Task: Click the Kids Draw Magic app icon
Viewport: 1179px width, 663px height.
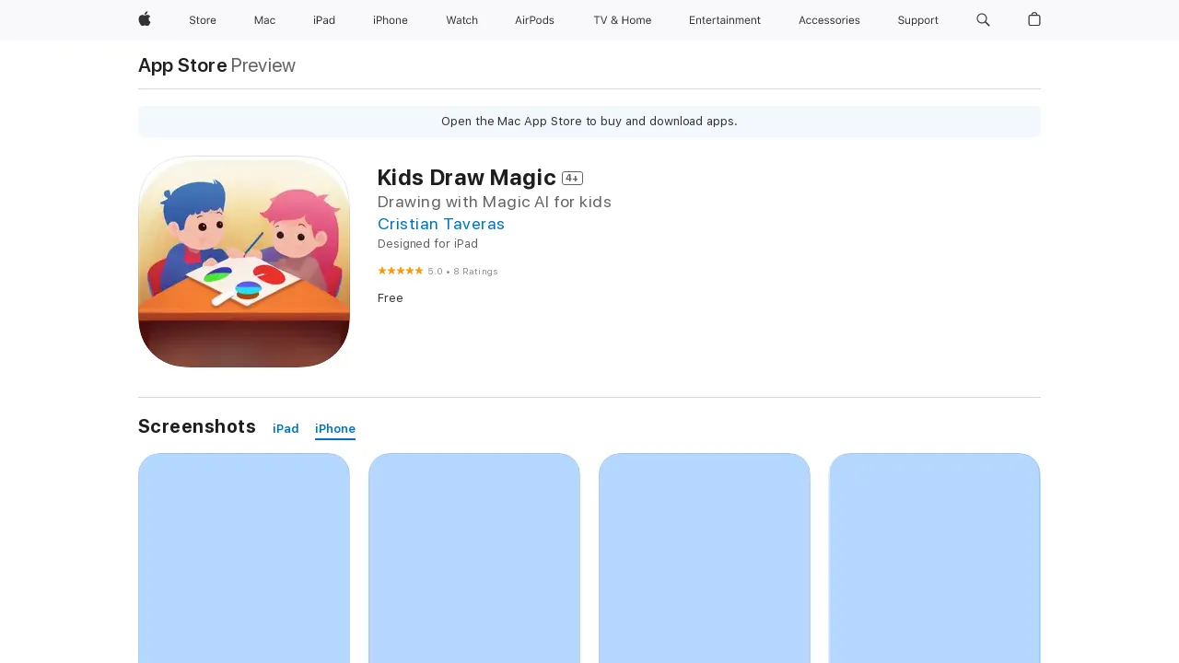Action: click(x=244, y=262)
